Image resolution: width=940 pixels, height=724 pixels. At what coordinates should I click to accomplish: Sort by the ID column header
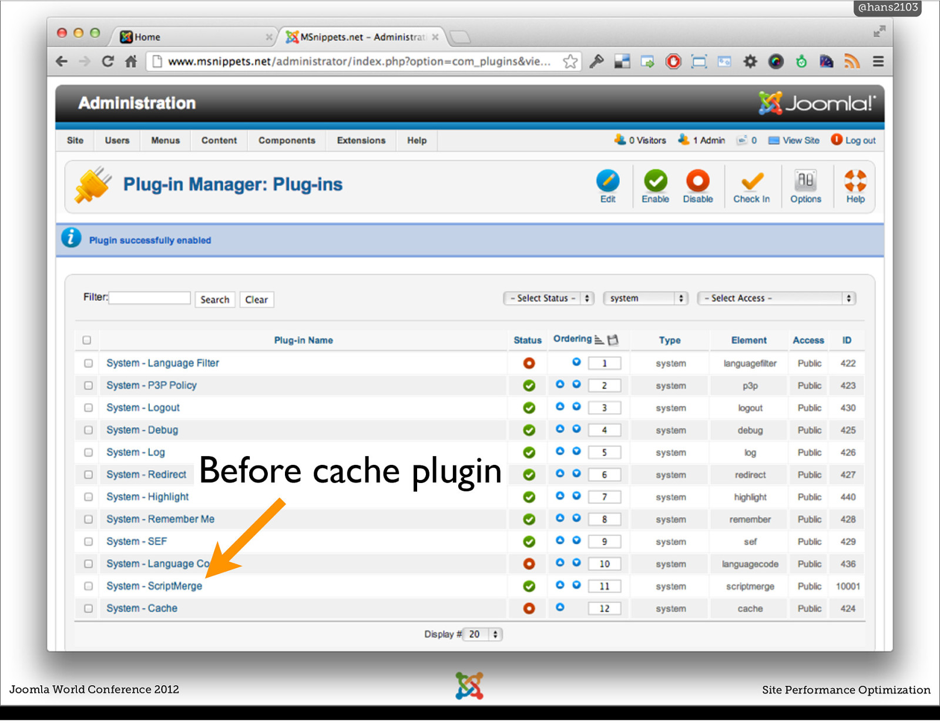pyautogui.click(x=847, y=340)
